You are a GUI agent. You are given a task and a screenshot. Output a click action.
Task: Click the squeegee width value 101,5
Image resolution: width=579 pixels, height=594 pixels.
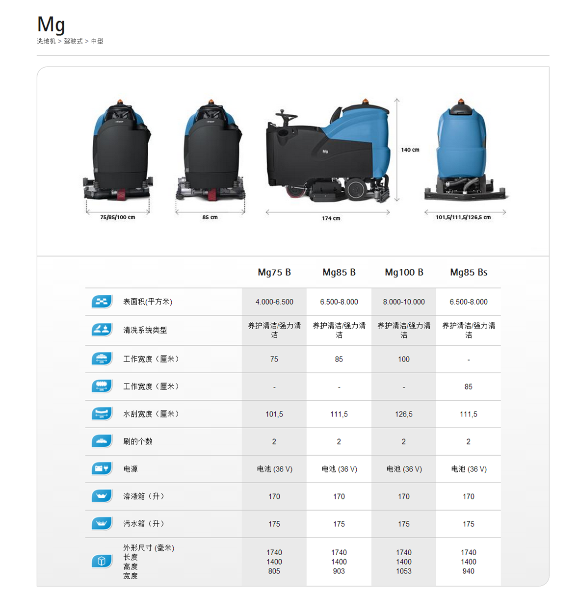pos(274,414)
